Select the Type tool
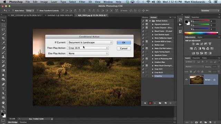This screenshot has width=221, height=124. tap(3, 89)
